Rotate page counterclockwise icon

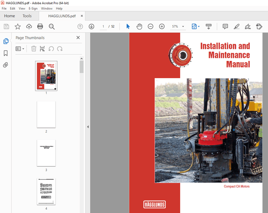[x=51, y=49]
